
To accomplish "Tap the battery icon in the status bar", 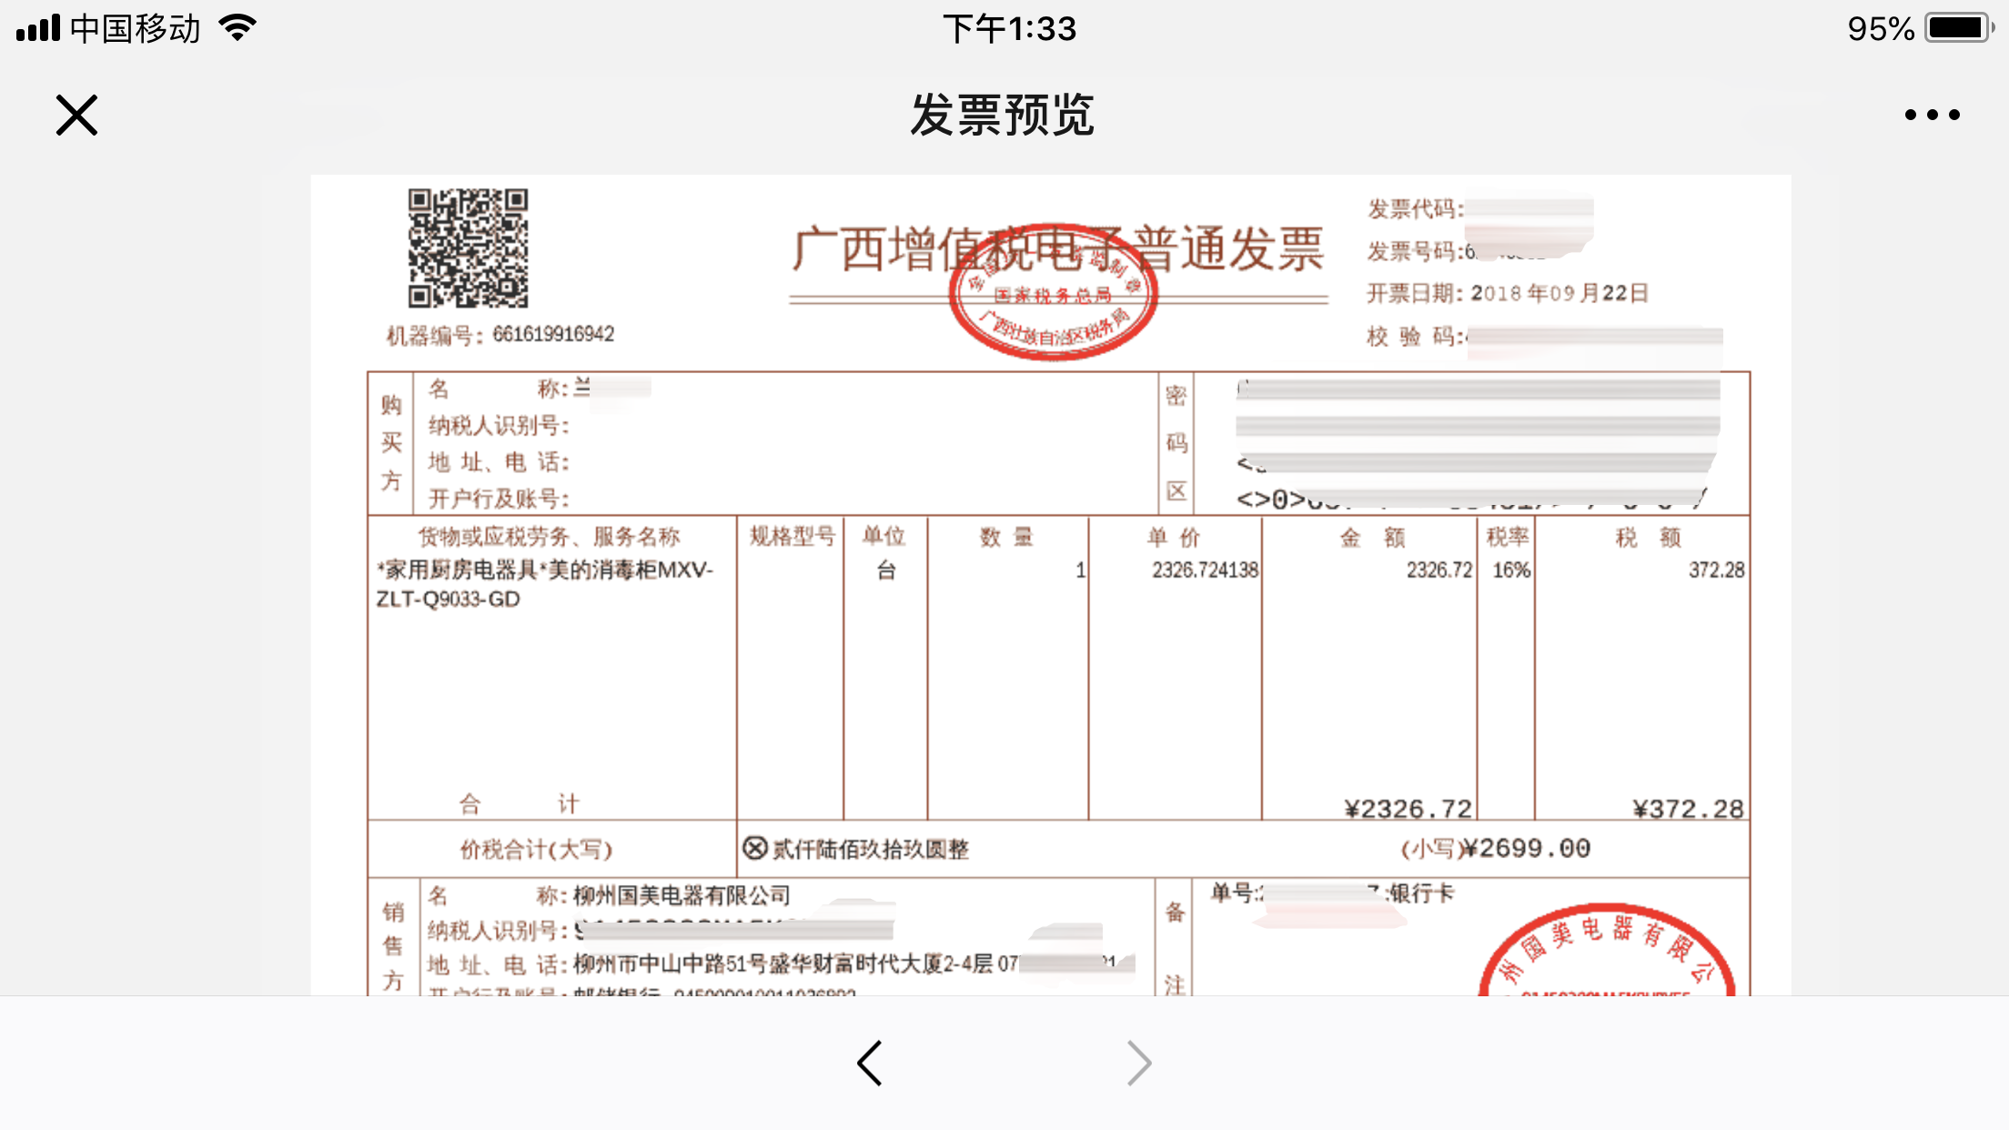I will (1959, 28).
